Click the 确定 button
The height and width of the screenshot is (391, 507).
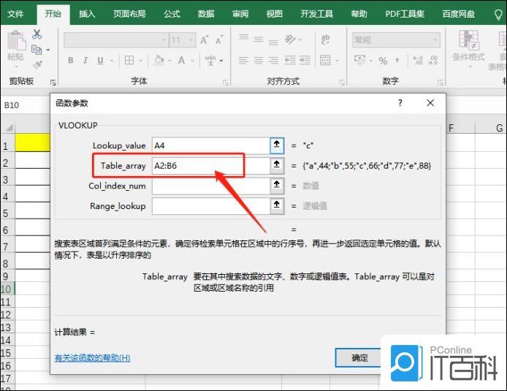(x=359, y=357)
